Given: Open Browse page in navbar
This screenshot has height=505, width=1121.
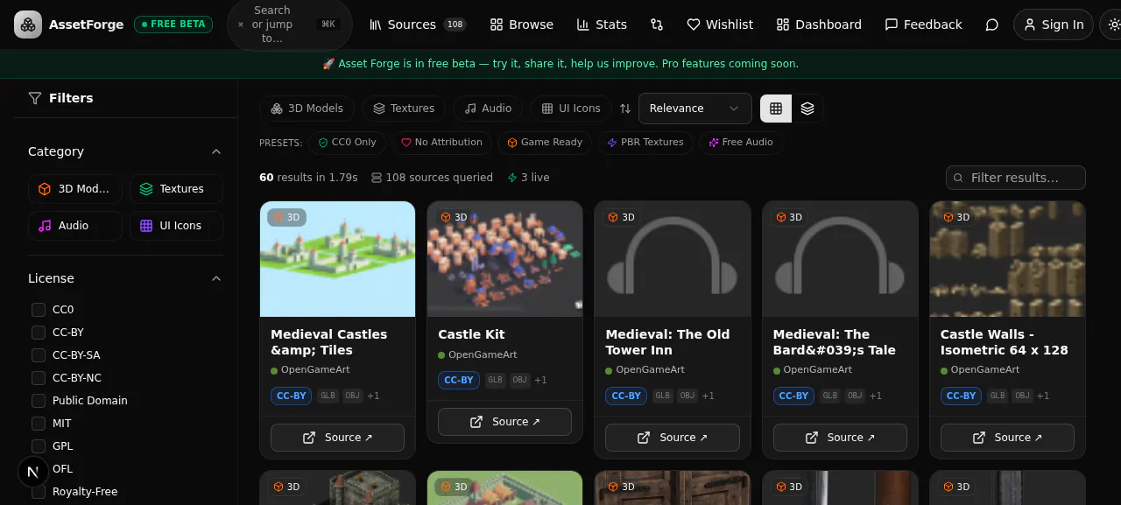Looking at the screenshot, I should click(522, 25).
